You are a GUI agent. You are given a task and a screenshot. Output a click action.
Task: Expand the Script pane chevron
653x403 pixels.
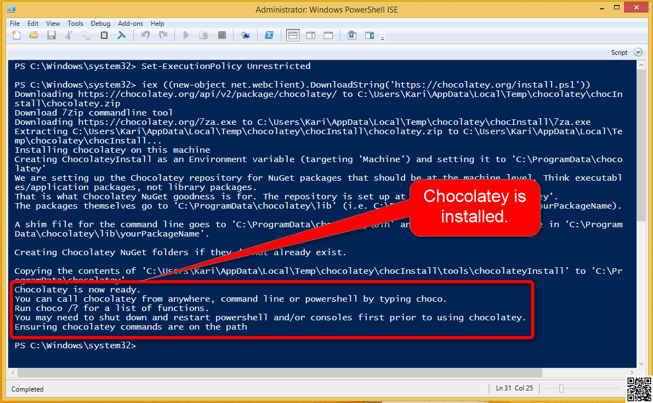638,53
